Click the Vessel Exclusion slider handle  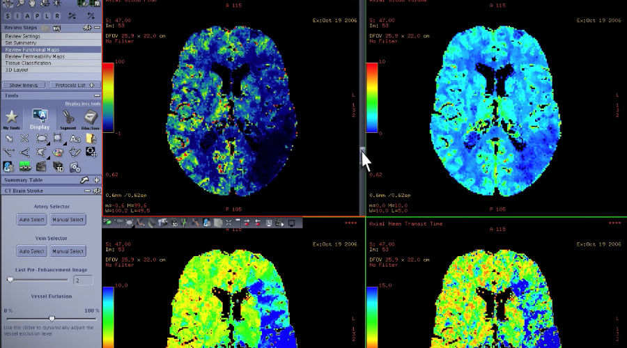coord(52,319)
